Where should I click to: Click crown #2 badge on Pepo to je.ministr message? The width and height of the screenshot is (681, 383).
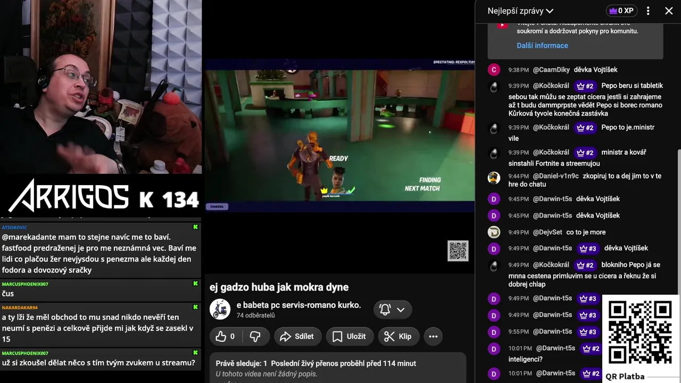[585, 128]
